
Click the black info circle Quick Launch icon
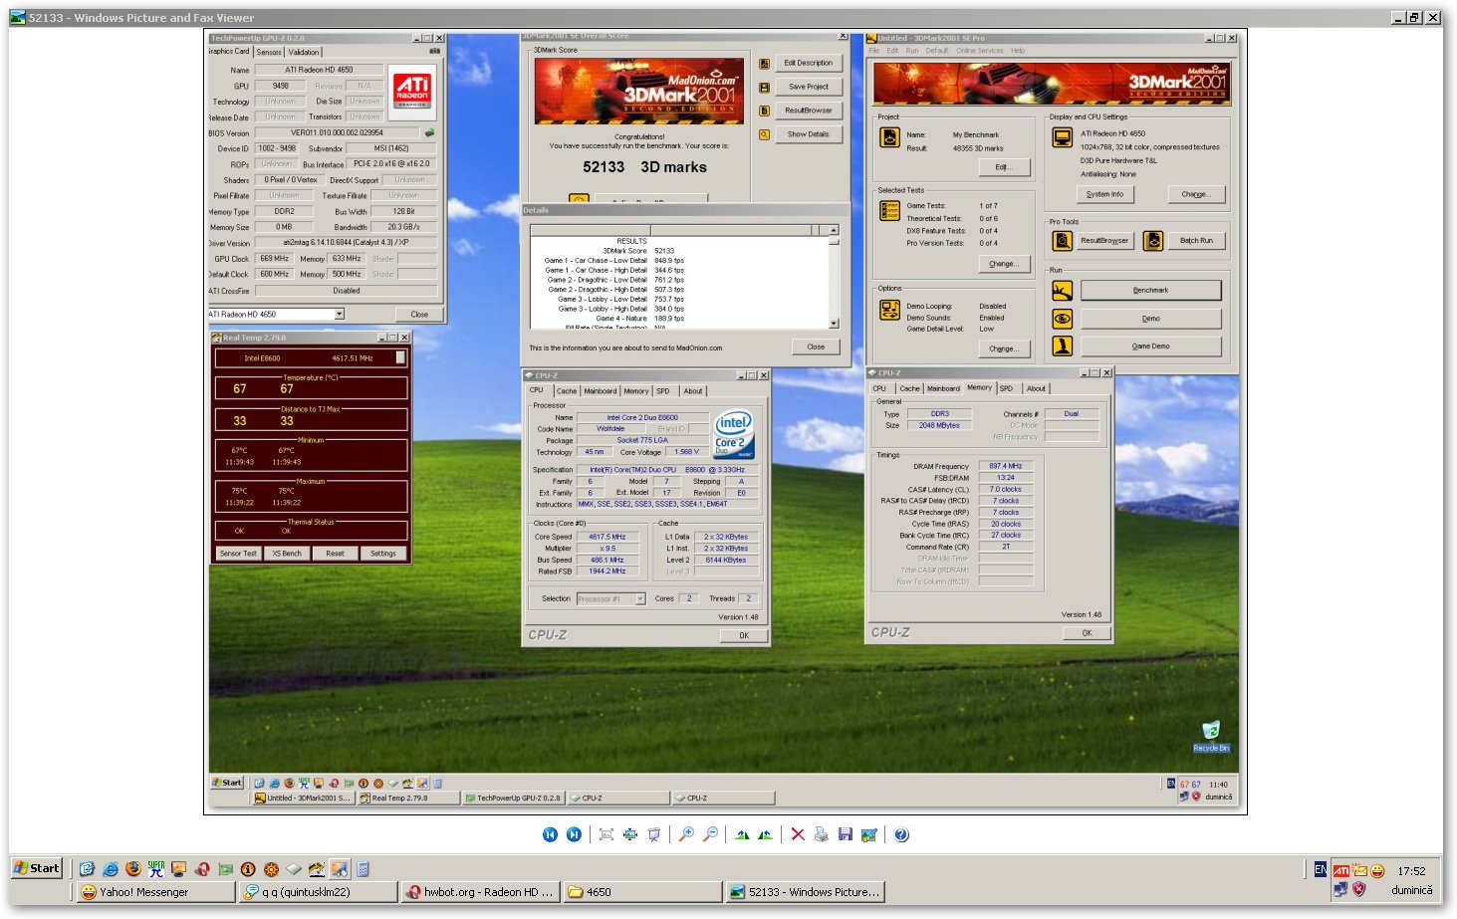tap(248, 868)
